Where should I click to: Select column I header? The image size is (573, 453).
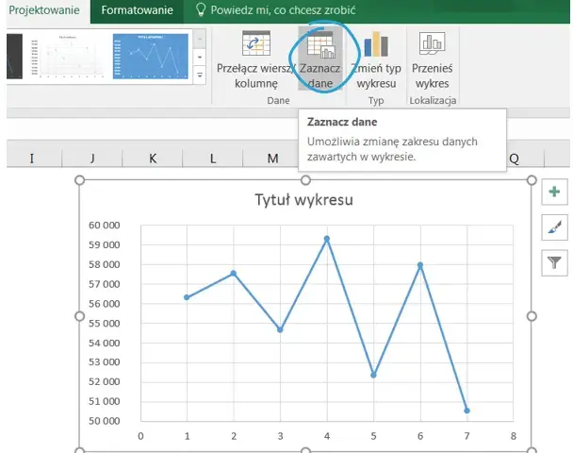[32, 159]
